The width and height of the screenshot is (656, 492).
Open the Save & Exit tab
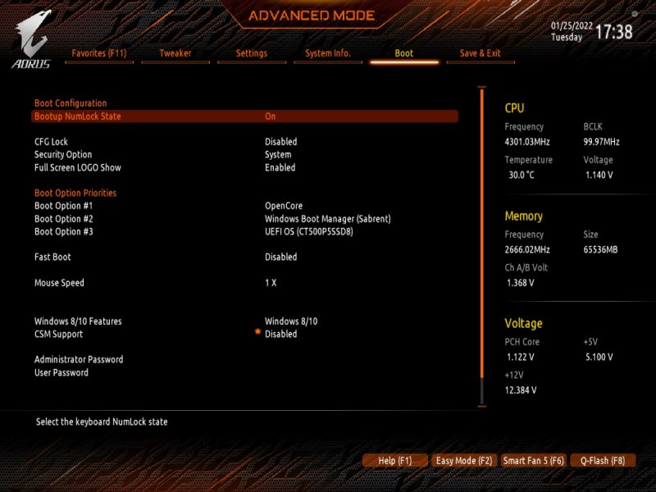click(x=481, y=53)
